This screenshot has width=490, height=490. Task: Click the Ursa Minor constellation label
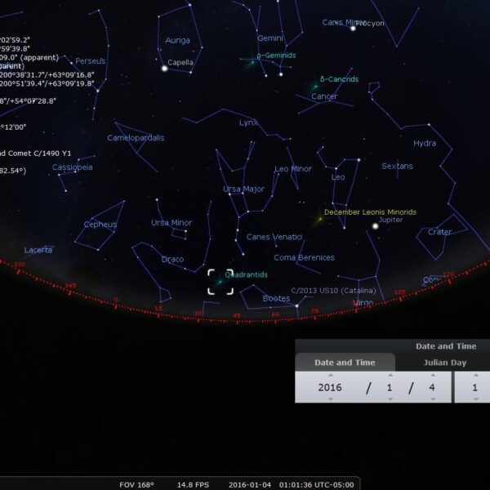pyautogui.click(x=171, y=222)
